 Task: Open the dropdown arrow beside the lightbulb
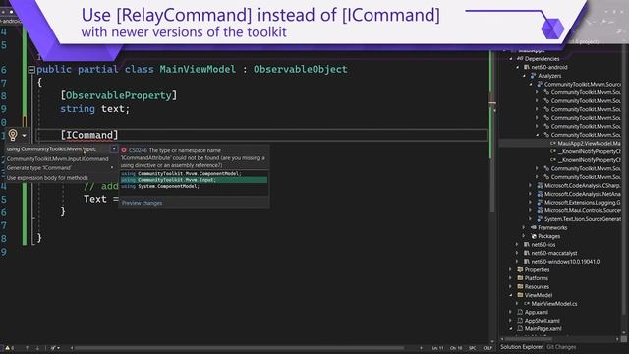click(x=24, y=136)
